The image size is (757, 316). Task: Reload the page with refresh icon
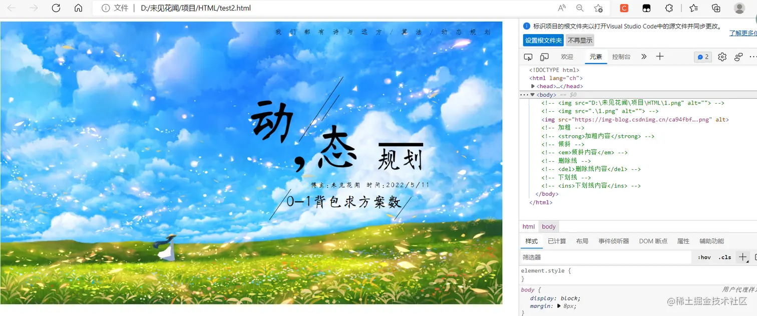pos(56,8)
